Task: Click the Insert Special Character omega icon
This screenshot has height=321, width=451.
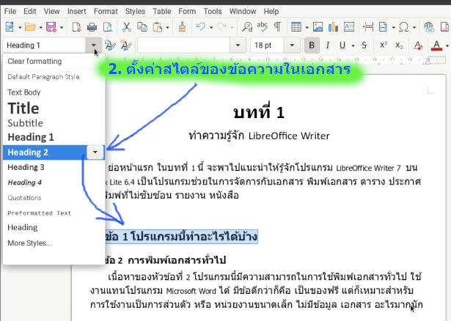Action: coord(404,27)
